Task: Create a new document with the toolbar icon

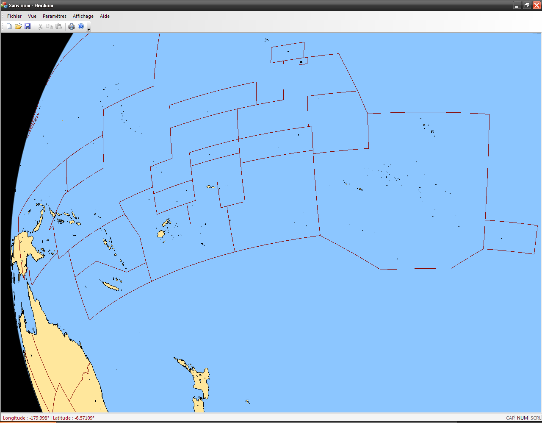Action: pyautogui.click(x=9, y=27)
